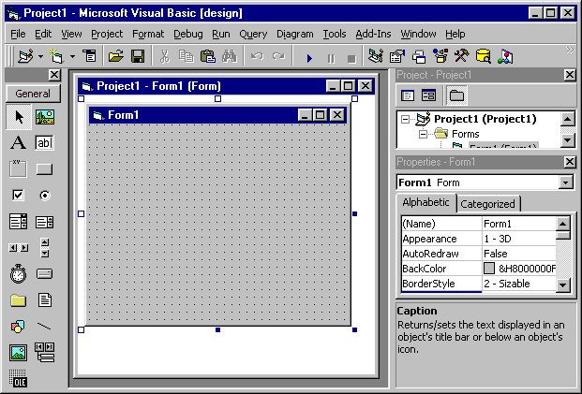Screen dimensions: 582x394
Task: Select the DriveListBox control tool
Action: 45,274
